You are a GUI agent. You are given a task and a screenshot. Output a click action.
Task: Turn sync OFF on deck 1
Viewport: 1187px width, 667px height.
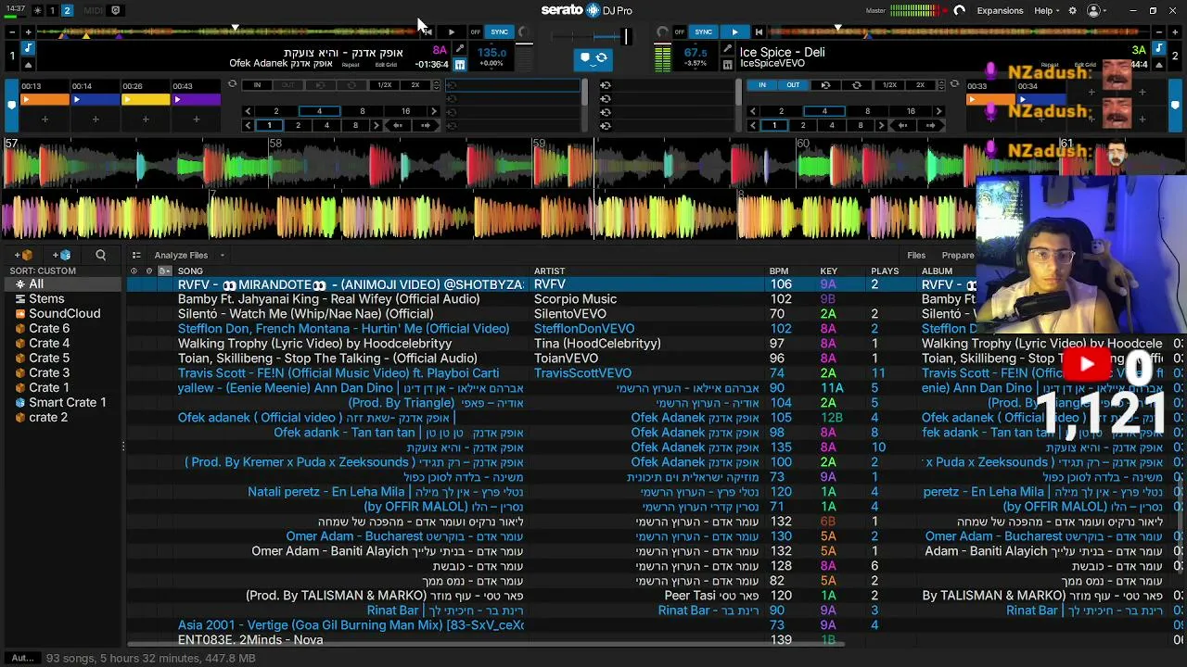coord(476,32)
